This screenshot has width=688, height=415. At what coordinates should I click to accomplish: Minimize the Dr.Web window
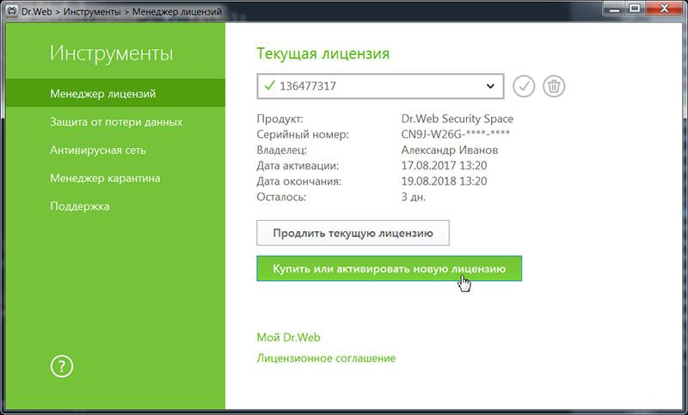point(614,9)
